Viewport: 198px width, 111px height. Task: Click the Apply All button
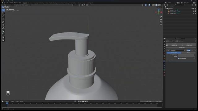174,44
